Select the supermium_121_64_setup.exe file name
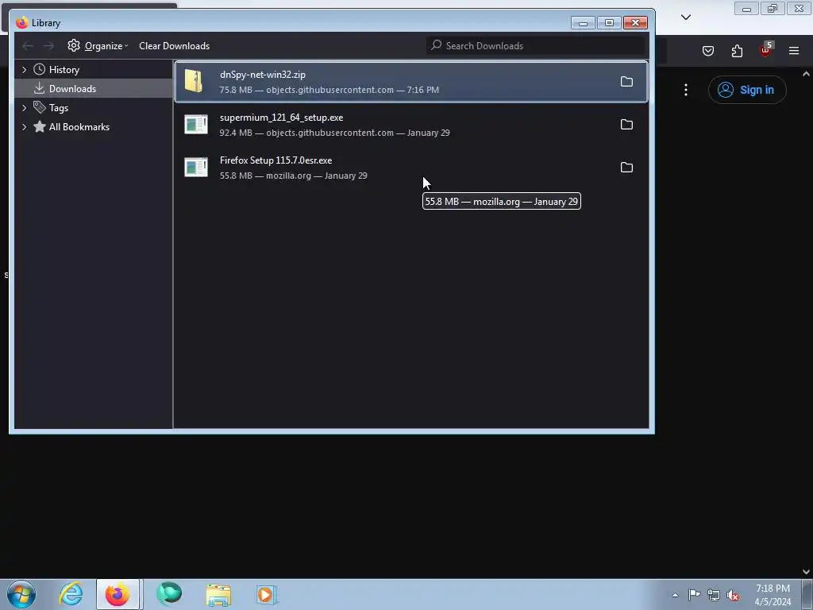This screenshot has height=610, width=813. (281, 118)
